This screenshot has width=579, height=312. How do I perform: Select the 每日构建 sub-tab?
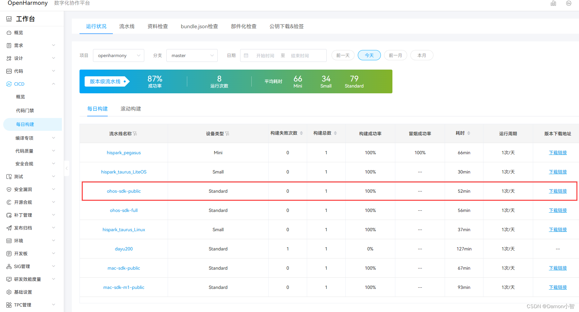click(97, 109)
